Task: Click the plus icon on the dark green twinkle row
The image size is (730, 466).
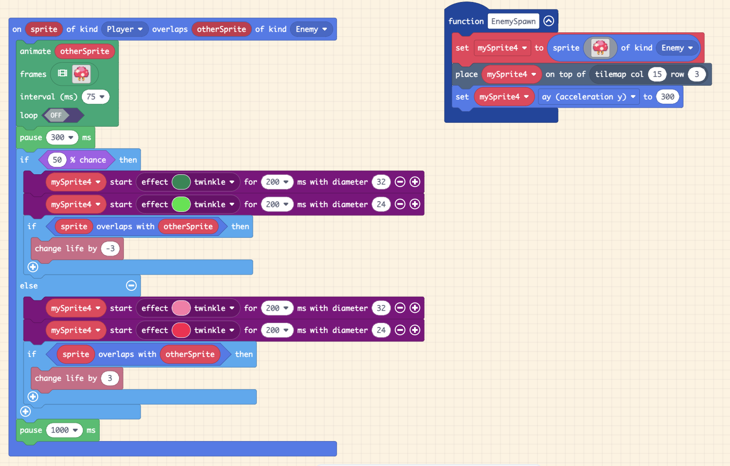Action: tap(415, 182)
